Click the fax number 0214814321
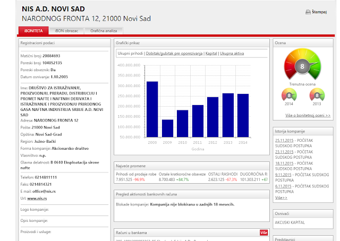340x241 pixels. pos(40,184)
